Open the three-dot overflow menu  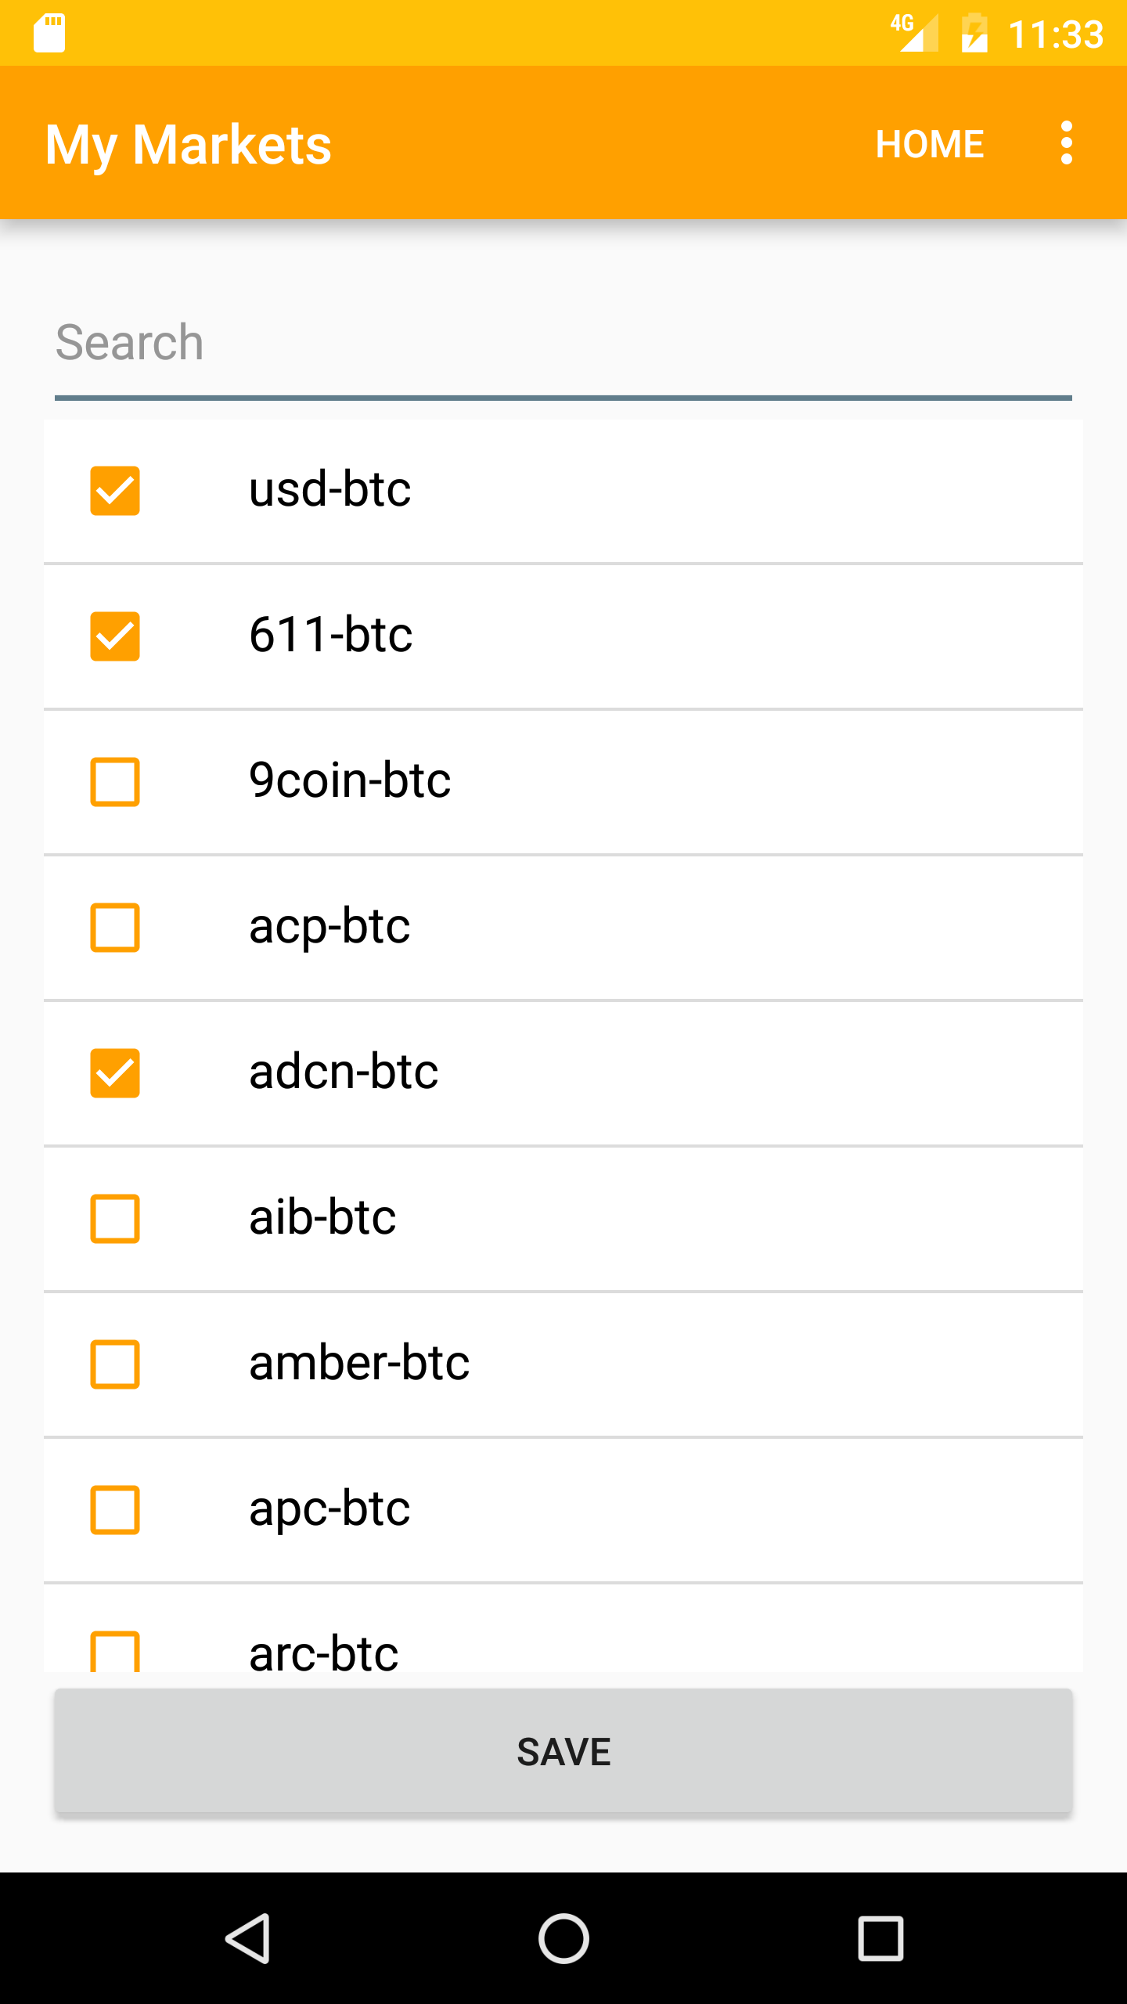click(x=1066, y=143)
